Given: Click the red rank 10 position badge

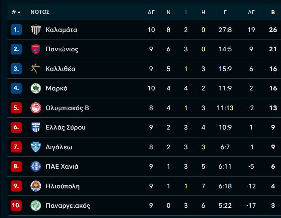Looking at the screenshot, I should click(x=16, y=205).
